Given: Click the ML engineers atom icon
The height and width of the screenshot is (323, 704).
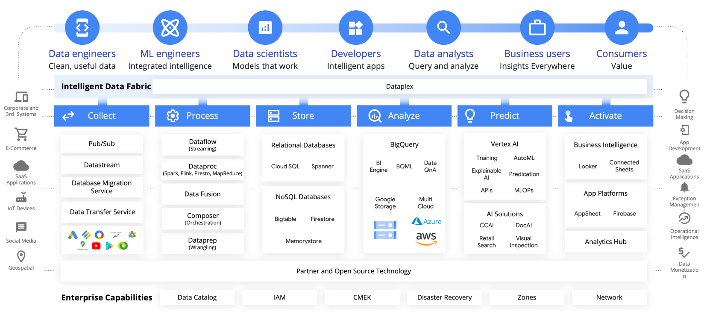Looking at the screenshot, I should tap(170, 28).
